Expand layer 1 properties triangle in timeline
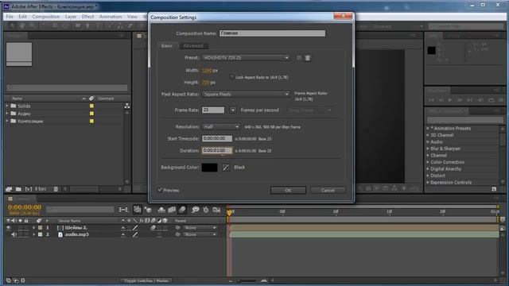Viewport: 509px width, 286px height. [x=33, y=228]
